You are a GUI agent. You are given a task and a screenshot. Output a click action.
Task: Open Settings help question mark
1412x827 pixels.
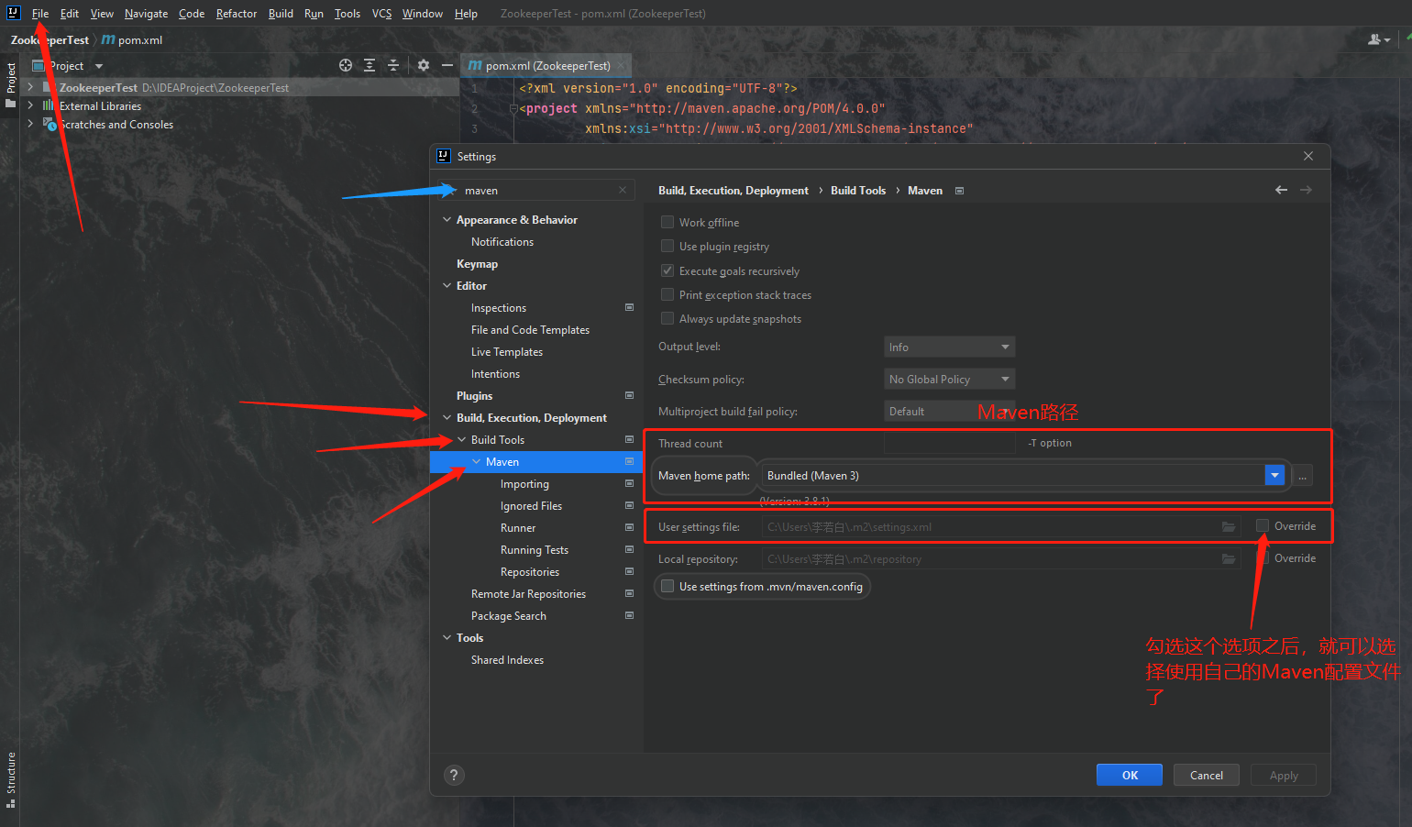(x=454, y=775)
